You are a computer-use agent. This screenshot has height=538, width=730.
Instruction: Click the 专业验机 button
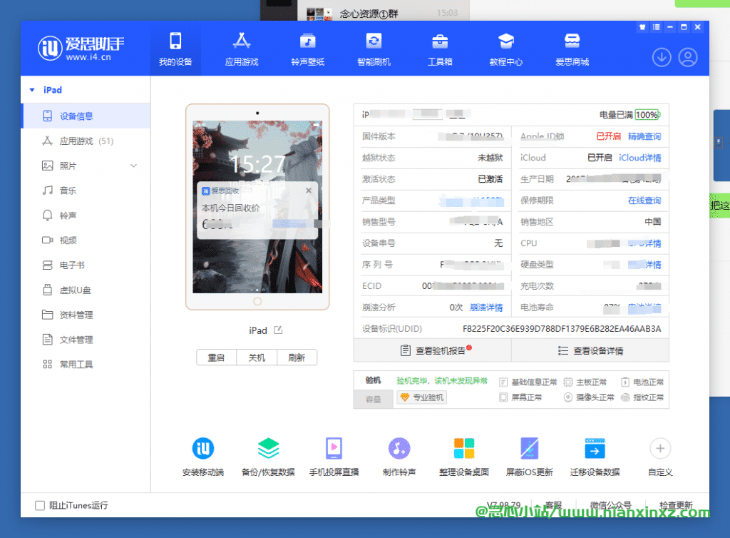422,397
